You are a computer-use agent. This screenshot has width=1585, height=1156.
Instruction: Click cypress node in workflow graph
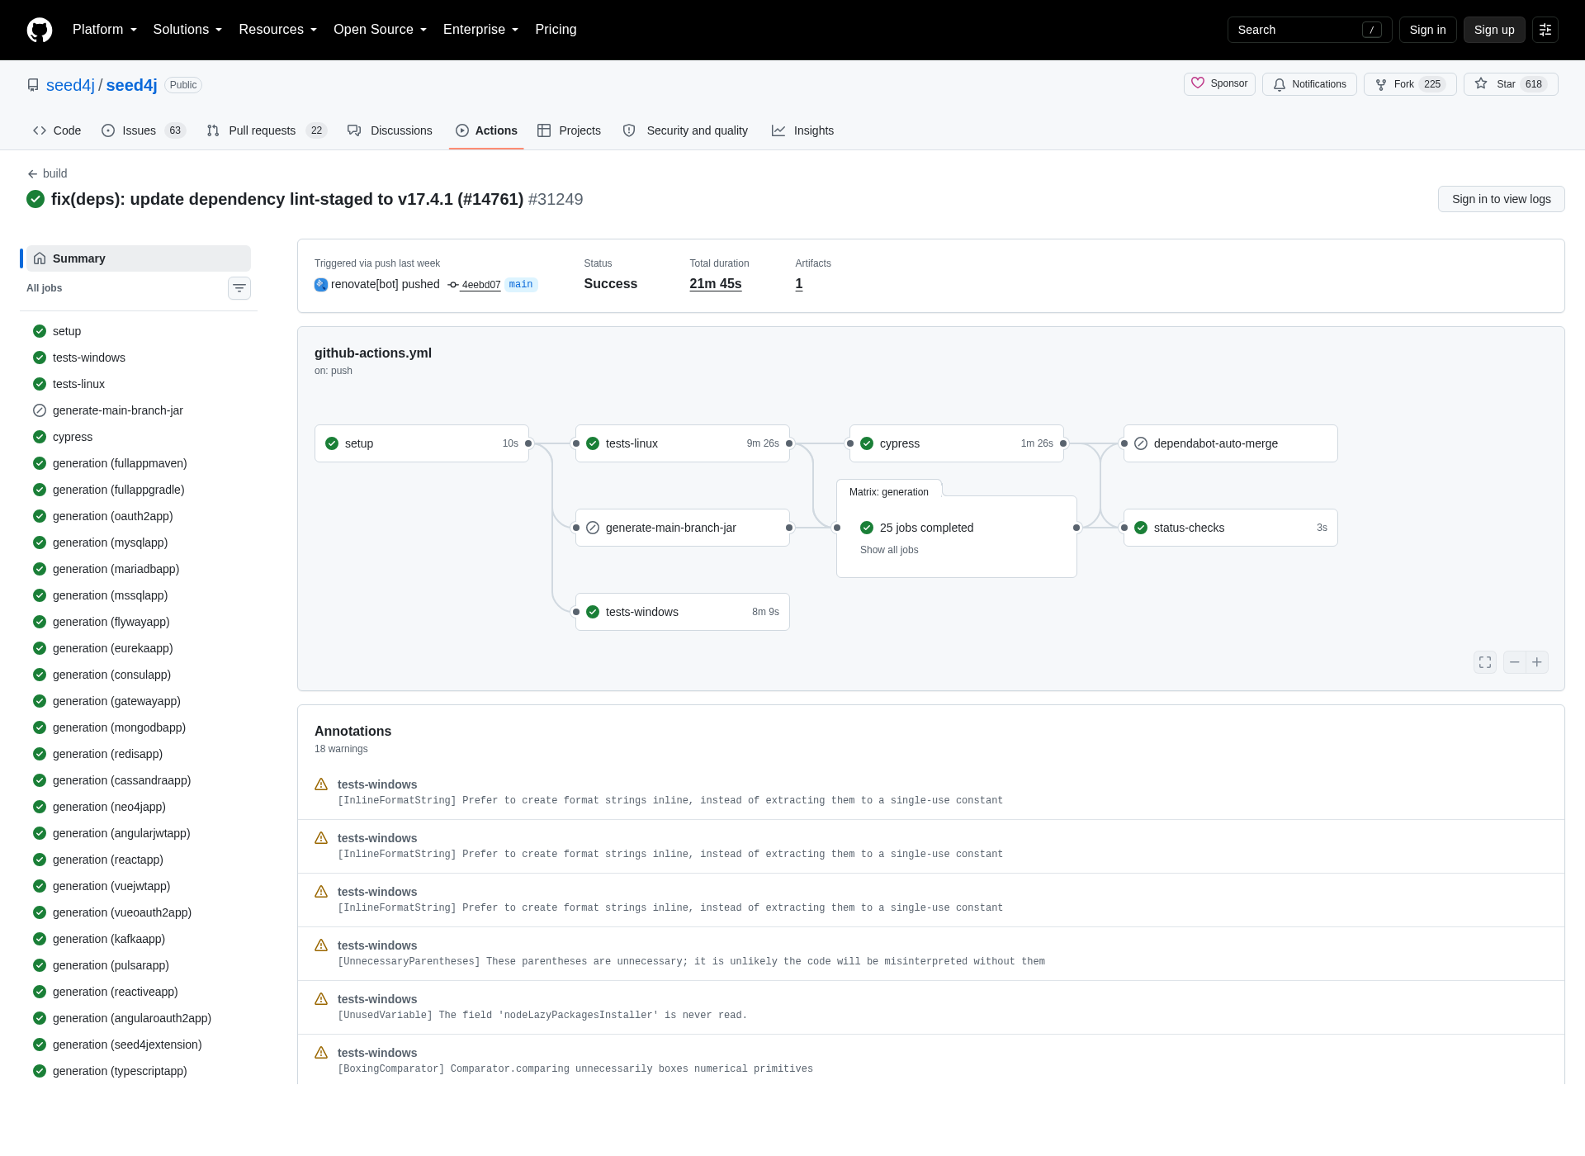coord(957,443)
